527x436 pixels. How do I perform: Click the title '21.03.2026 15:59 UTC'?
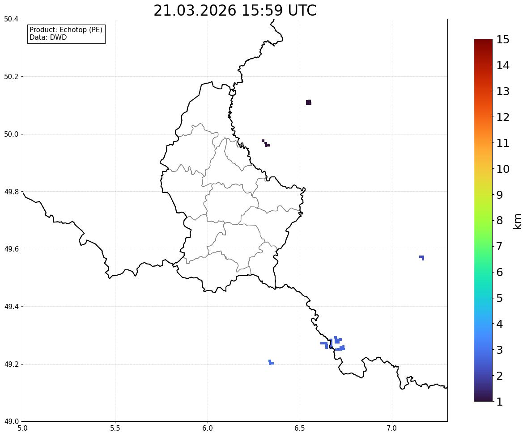coord(235,10)
